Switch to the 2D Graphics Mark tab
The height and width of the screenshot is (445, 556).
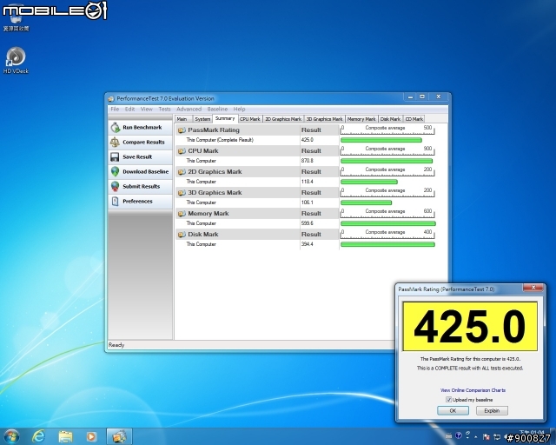(x=283, y=119)
